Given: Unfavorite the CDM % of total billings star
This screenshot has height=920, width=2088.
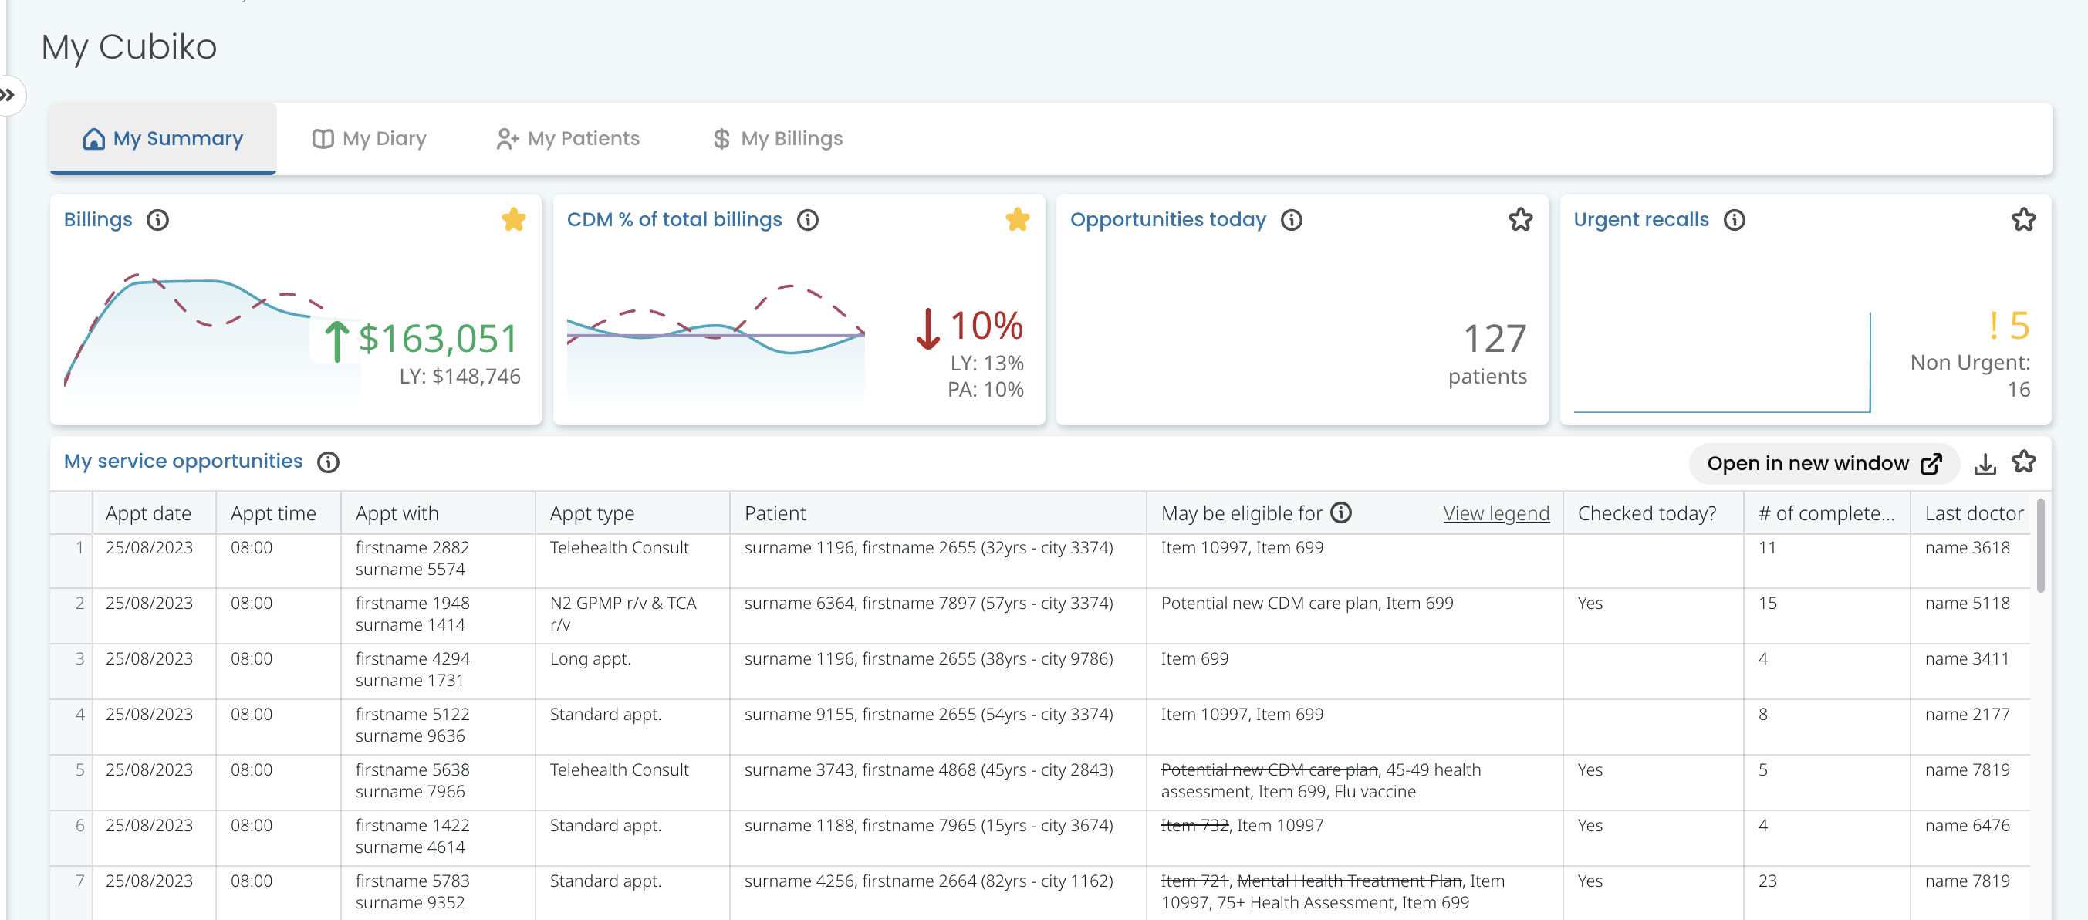Looking at the screenshot, I should click(1016, 220).
